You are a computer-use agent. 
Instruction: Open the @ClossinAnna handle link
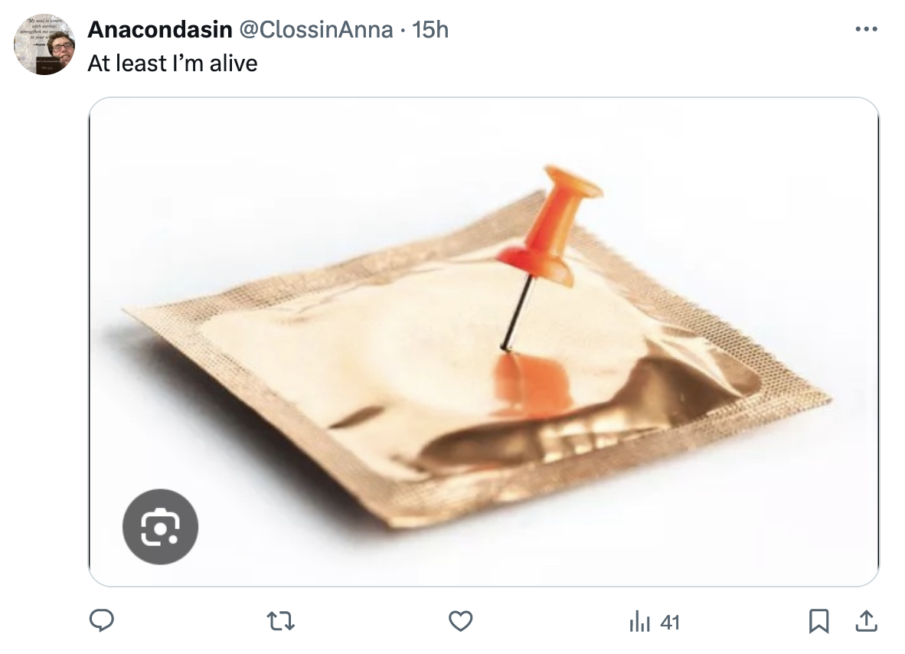(316, 29)
